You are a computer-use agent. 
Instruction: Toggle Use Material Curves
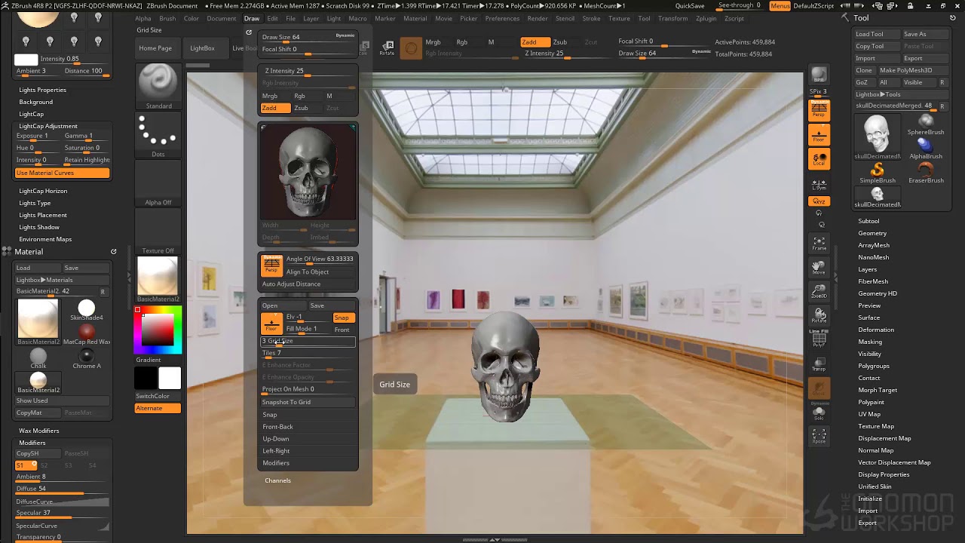click(x=63, y=173)
